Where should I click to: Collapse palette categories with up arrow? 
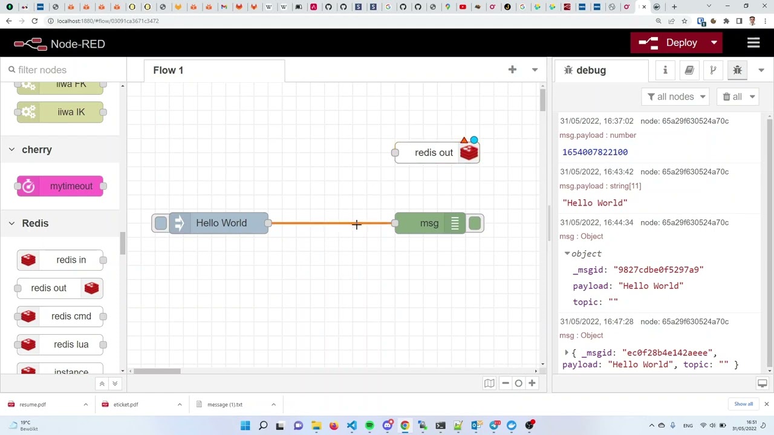coord(102,384)
